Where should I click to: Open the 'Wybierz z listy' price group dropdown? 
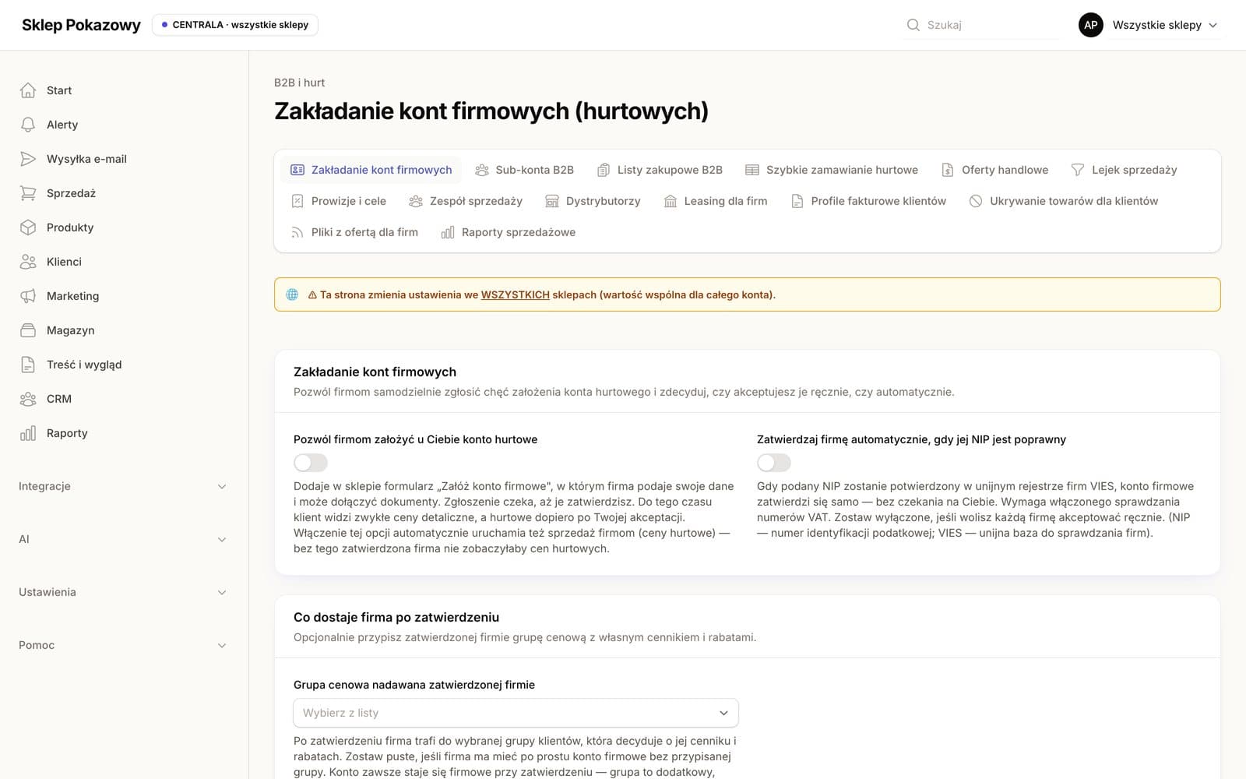click(516, 713)
